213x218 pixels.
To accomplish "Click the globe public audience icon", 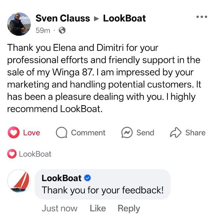I will pyautogui.click(x=62, y=30).
